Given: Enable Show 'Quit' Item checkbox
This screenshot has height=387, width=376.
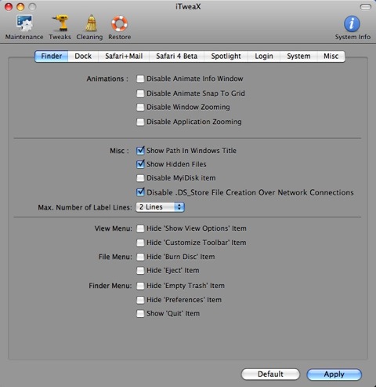Looking at the screenshot, I should [140, 313].
